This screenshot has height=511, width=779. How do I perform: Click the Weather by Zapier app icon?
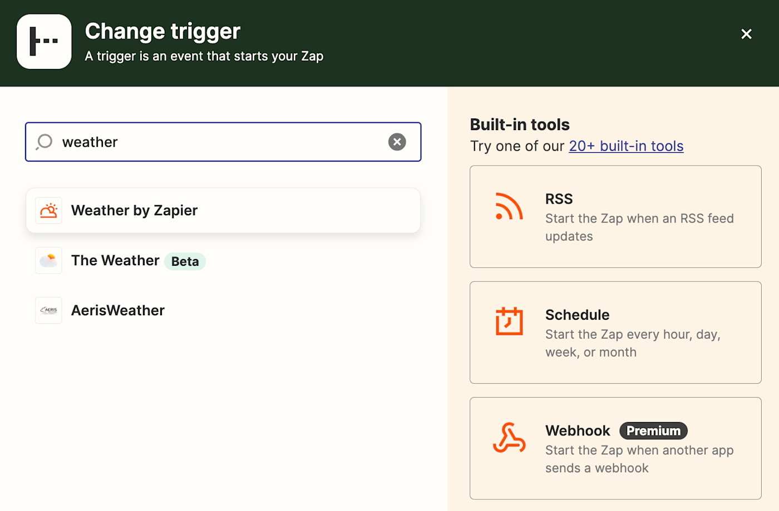pos(48,211)
